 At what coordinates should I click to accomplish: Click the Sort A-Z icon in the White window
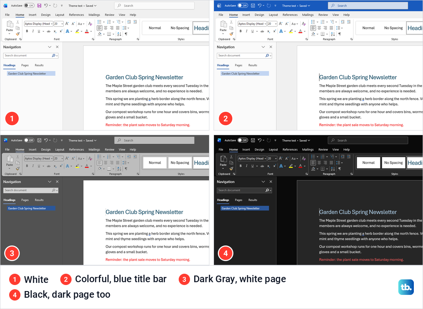click(120, 34)
